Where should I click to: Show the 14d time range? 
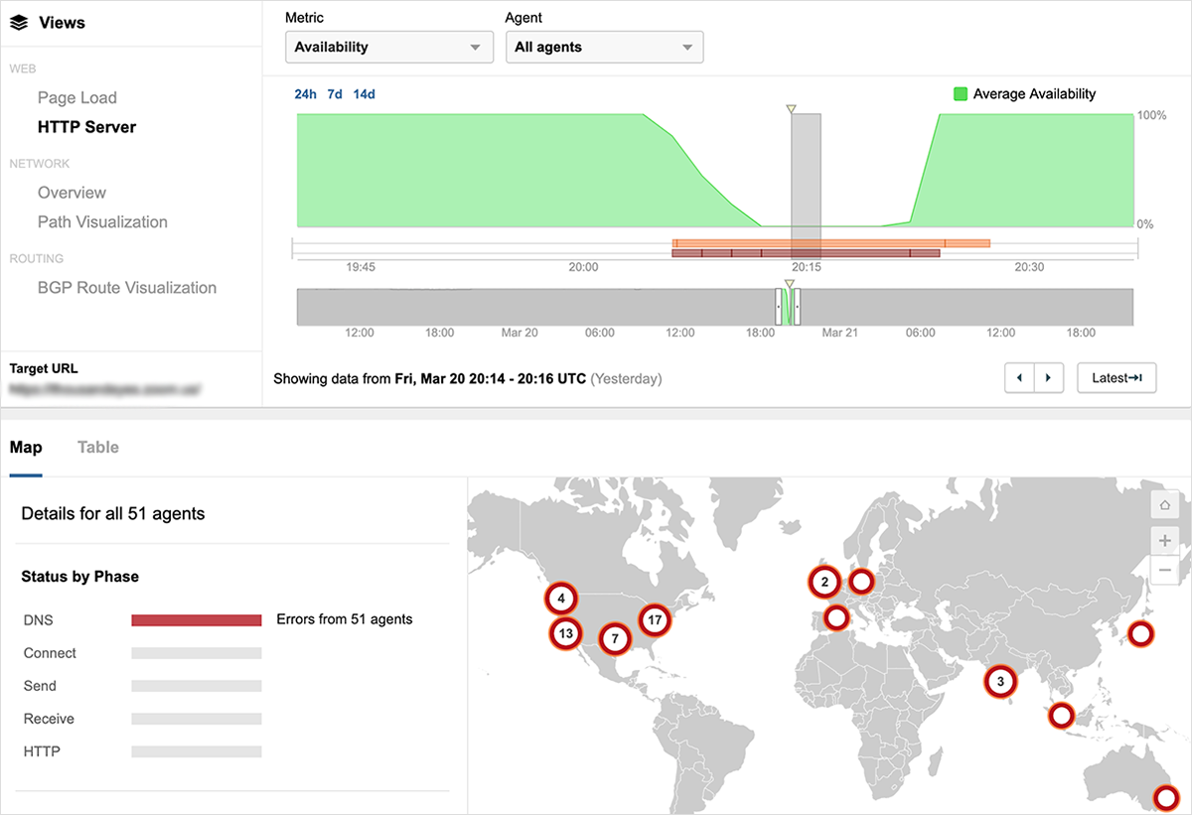click(365, 94)
